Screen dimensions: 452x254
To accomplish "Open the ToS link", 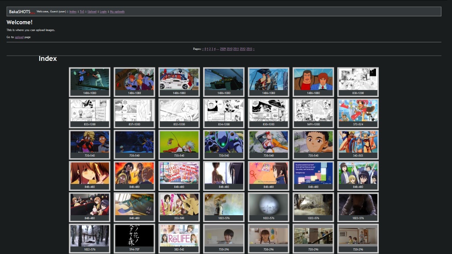I will (x=82, y=11).
